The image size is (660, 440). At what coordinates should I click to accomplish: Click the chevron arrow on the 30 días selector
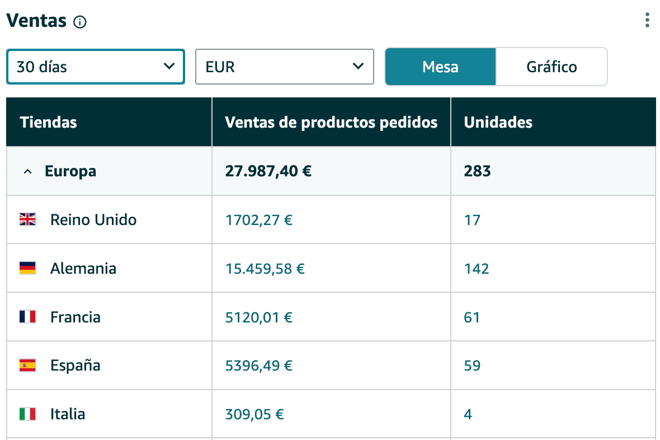click(169, 67)
